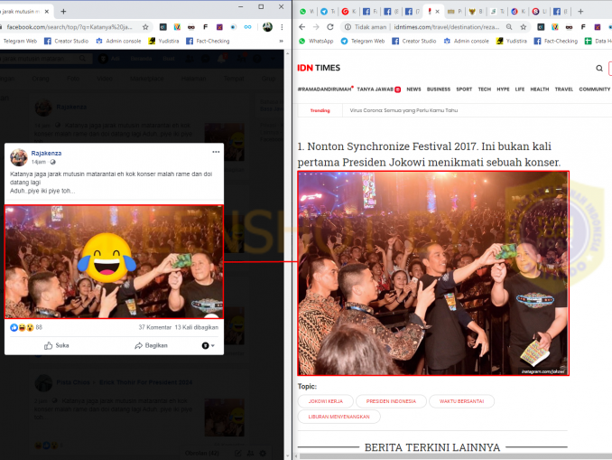Like the post with the Suka button

57,345
